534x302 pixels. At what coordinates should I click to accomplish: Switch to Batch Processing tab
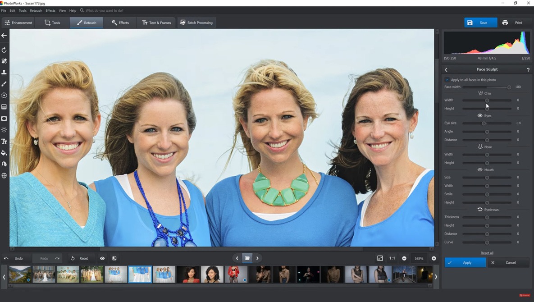pos(196,23)
